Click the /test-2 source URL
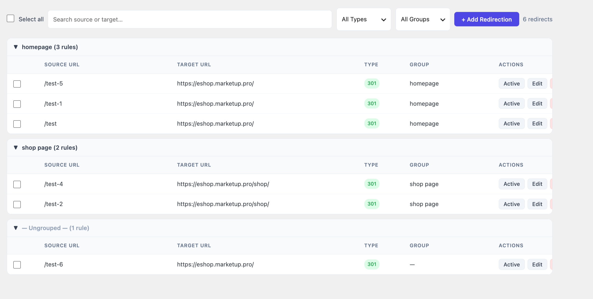Image resolution: width=593 pixels, height=299 pixels. click(54, 204)
